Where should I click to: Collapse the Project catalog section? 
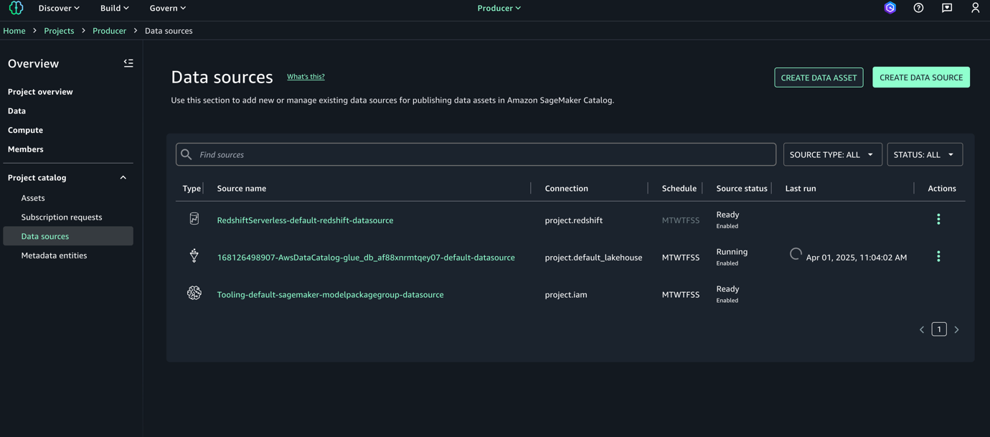[x=123, y=178]
